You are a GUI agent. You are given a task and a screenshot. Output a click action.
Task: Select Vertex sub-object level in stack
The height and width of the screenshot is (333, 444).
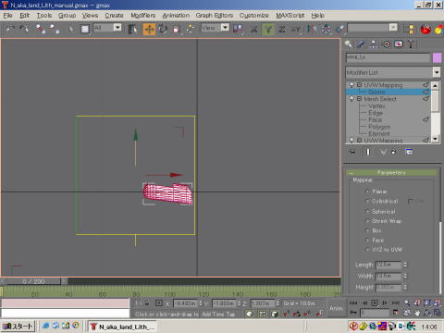376,105
